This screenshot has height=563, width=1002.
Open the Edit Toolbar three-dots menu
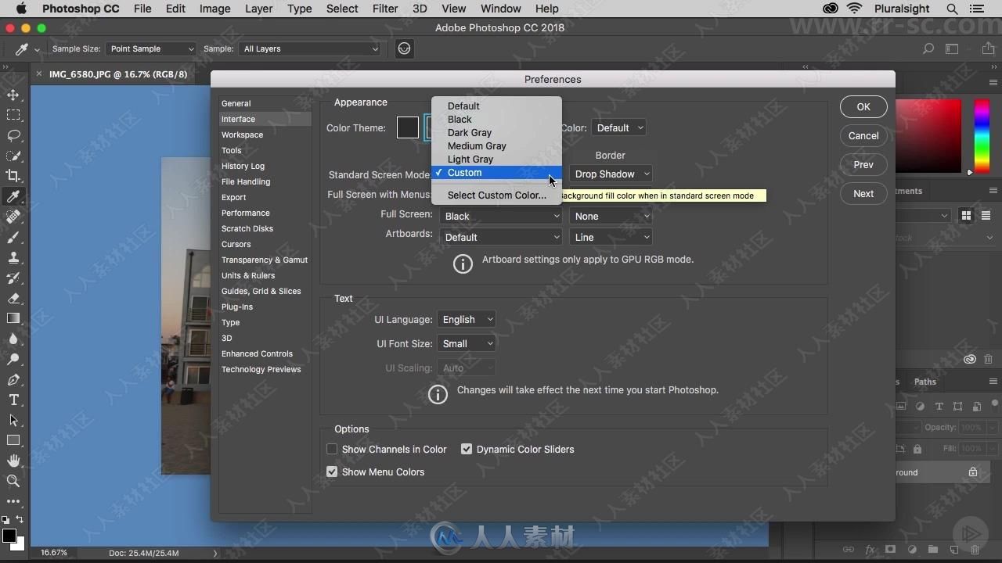[13, 501]
